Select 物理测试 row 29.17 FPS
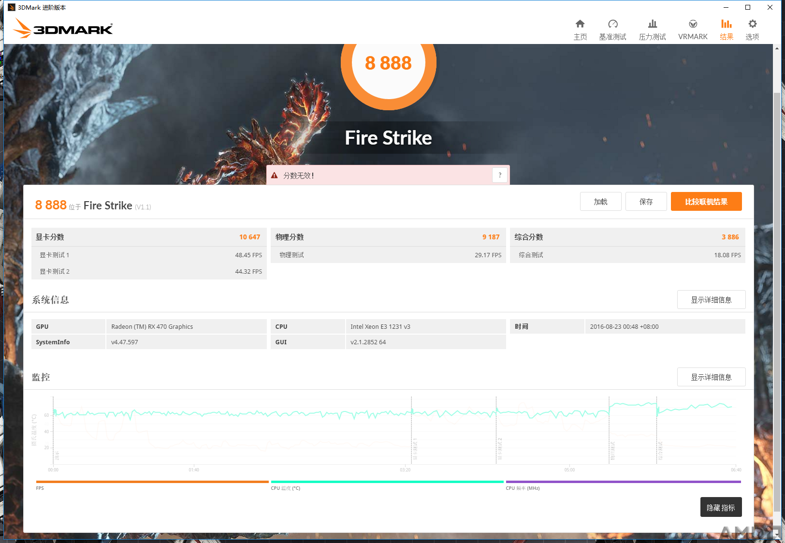This screenshot has width=785, height=543. (x=388, y=255)
